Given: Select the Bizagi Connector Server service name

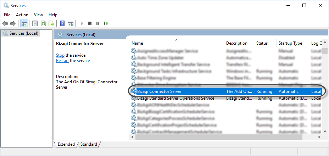Looking at the screenshot, I should point(160,91).
